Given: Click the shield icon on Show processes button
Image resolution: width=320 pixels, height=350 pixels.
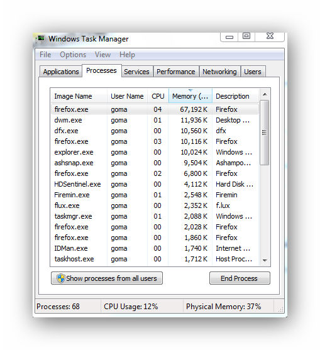Looking at the screenshot, I should 60,278.
